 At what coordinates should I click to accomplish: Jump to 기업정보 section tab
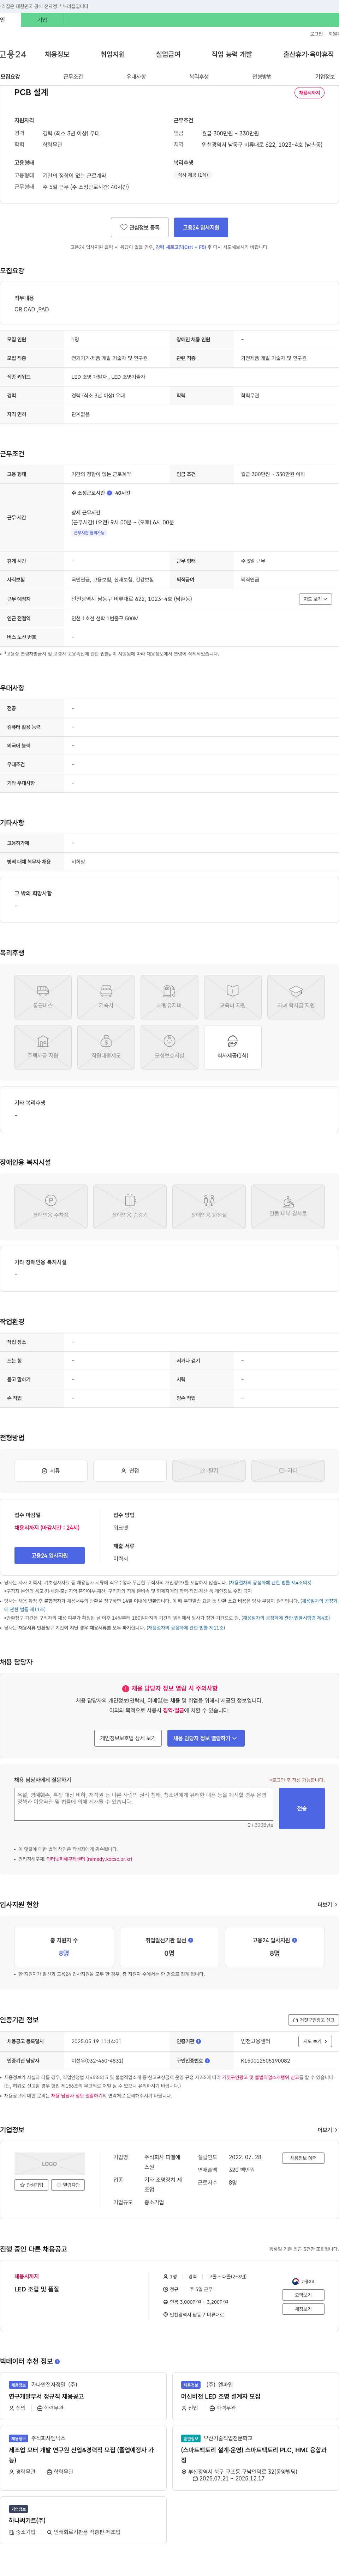click(x=325, y=76)
